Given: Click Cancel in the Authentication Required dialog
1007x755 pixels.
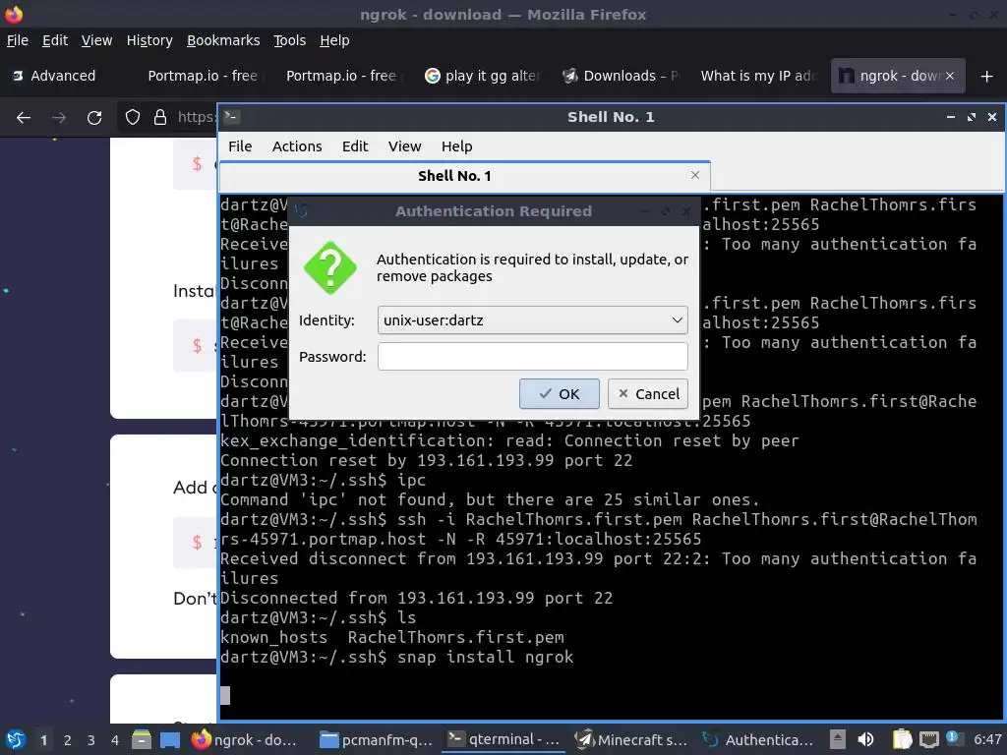Looking at the screenshot, I should [x=648, y=393].
